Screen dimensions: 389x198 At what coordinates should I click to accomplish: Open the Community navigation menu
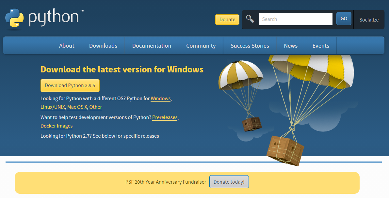coord(201,46)
